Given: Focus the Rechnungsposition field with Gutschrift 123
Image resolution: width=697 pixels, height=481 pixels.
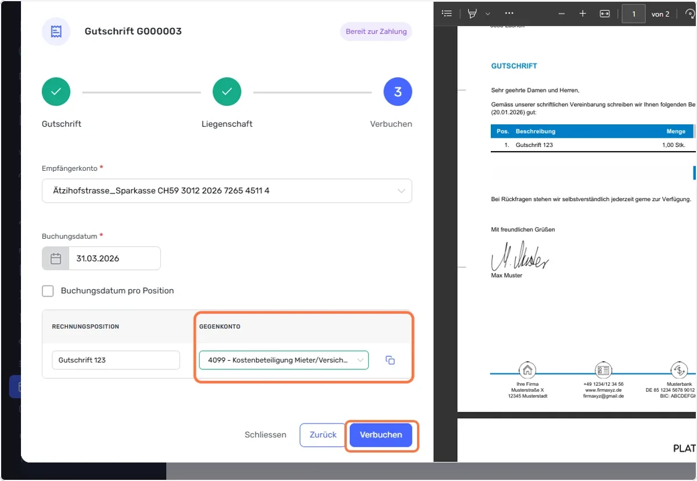Looking at the screenshot, I should [116, 360].
